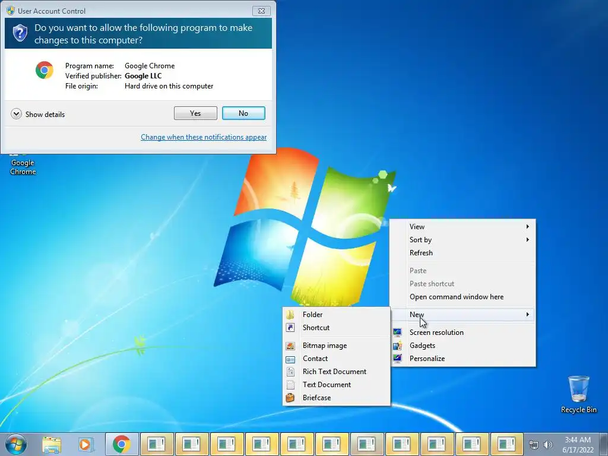The image size is (608, 456).
Task: Click the Briefcase icon in New submenu
Action: 290,398
